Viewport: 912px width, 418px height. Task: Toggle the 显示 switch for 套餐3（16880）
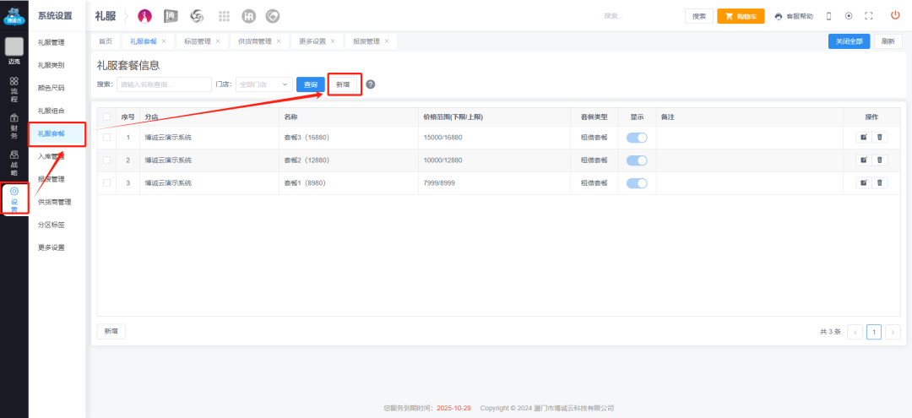[x=637, y=138]
